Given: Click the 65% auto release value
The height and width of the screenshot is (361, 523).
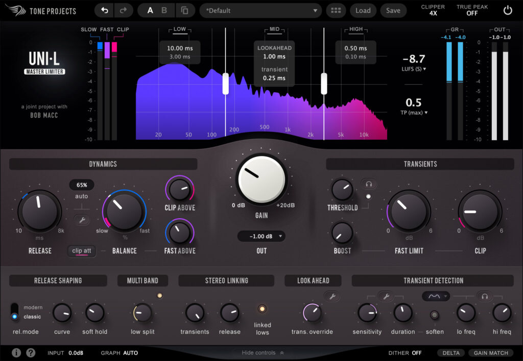Looking at the screenshot, I should point(82,185).
